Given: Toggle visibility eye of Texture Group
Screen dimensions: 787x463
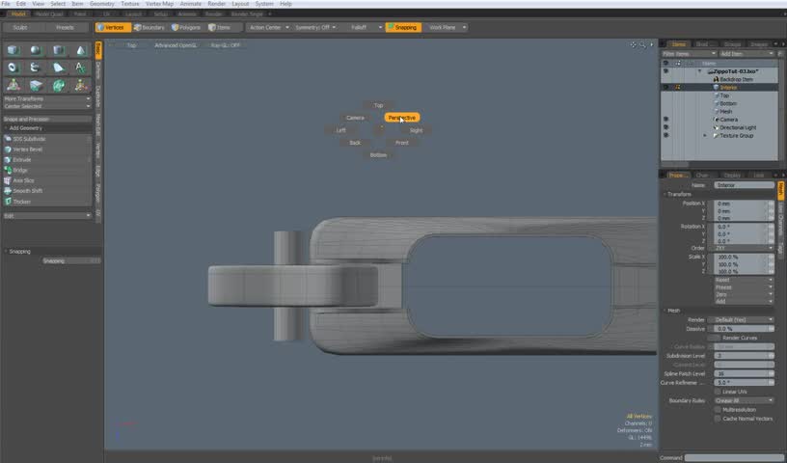Looking at the screenshot, I should tap(665, 135).
